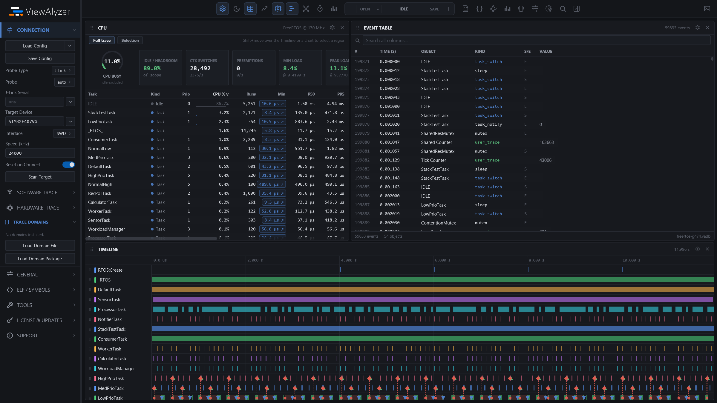Select the Full trace tab

tap(102, 40)
